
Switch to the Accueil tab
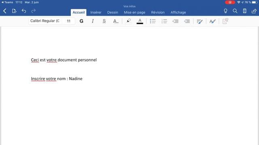coord(79,12)
